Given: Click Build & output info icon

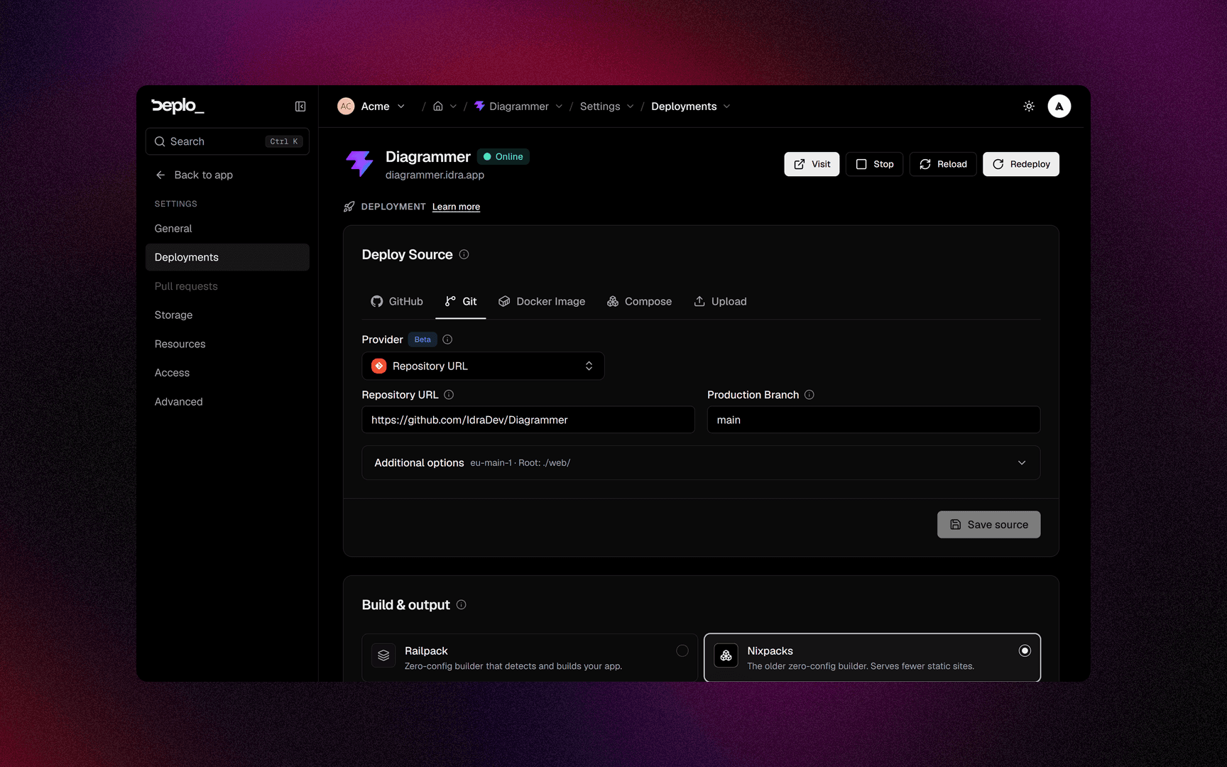Looking at the screenshot, I should tap(462, 605).
